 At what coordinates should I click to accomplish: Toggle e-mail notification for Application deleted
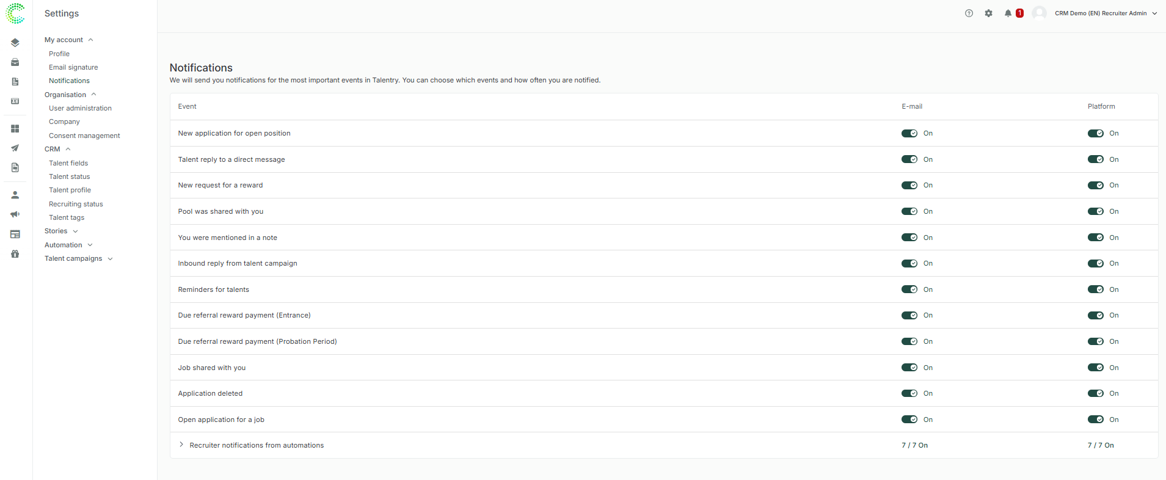[909, 394]
